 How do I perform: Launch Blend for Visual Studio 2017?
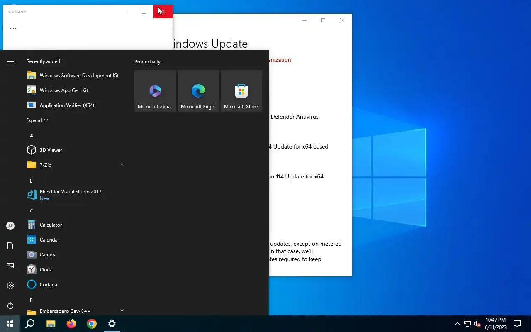(x=75, y=195)
